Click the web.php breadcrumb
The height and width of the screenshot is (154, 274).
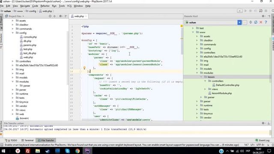(x=45, y=11)
